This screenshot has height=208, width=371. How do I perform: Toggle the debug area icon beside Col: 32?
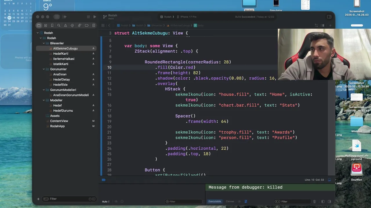[x=329, y=180]
